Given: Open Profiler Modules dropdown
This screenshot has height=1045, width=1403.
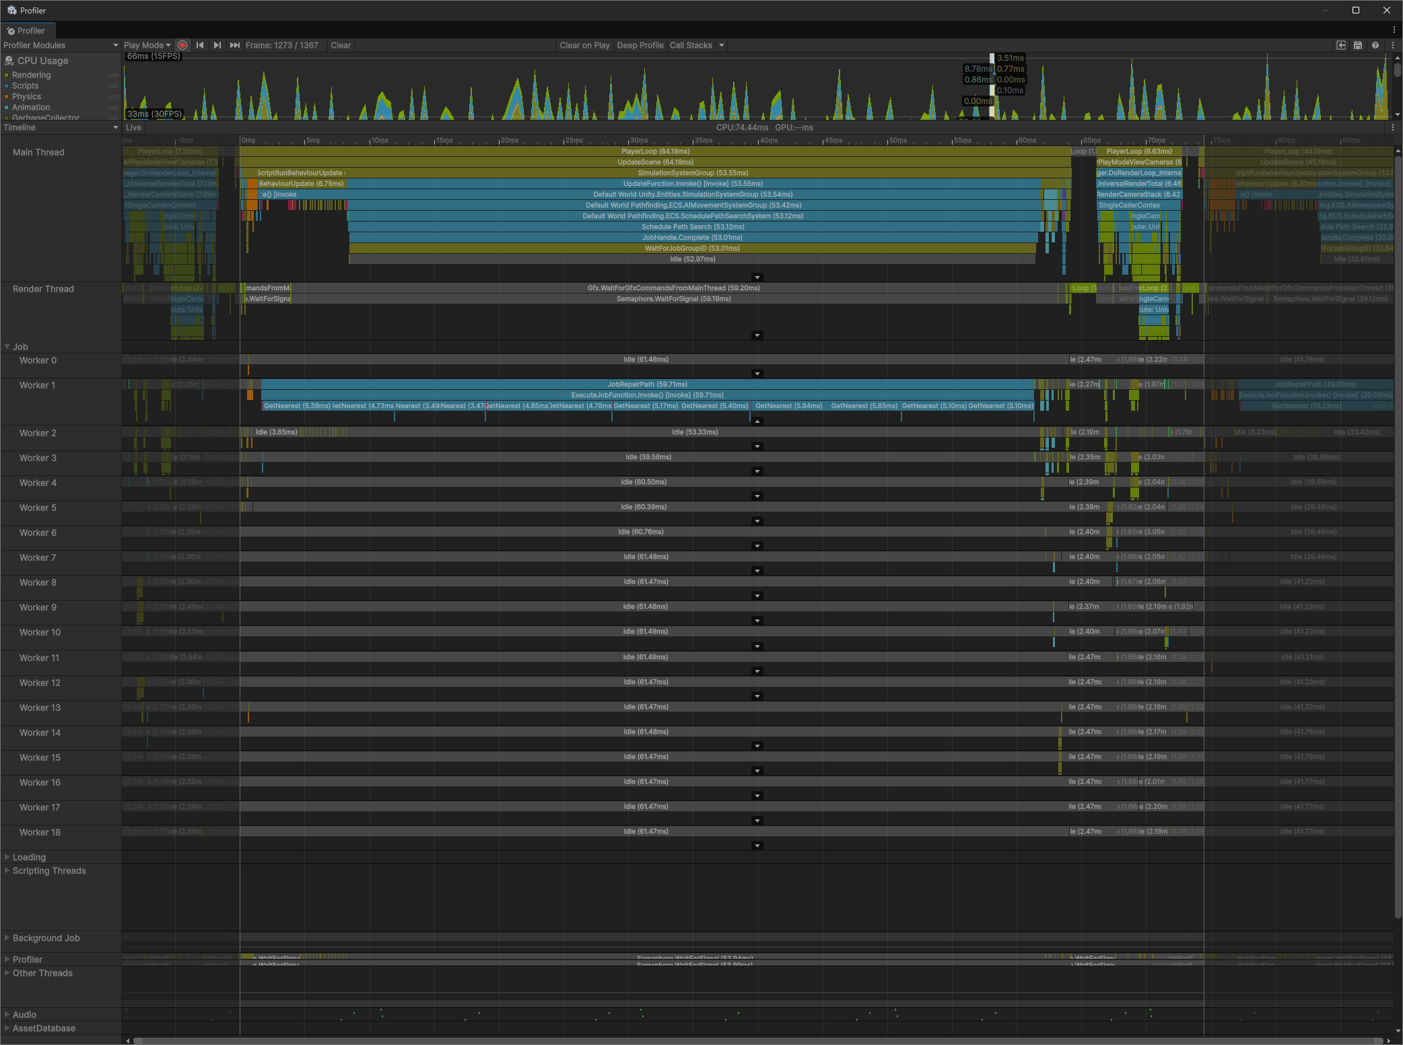Looking at the screenshot, I should pyautogui.click(x=60, y=45).
